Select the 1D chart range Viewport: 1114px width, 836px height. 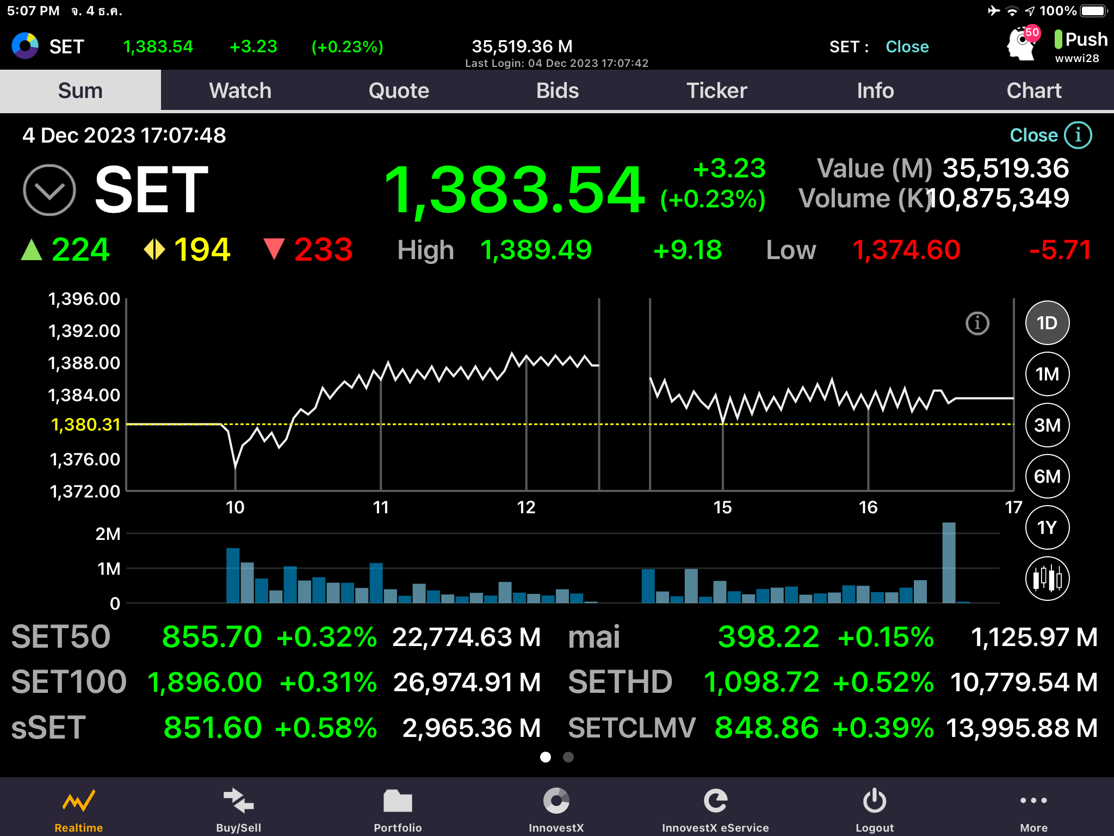coord(1047,323)
